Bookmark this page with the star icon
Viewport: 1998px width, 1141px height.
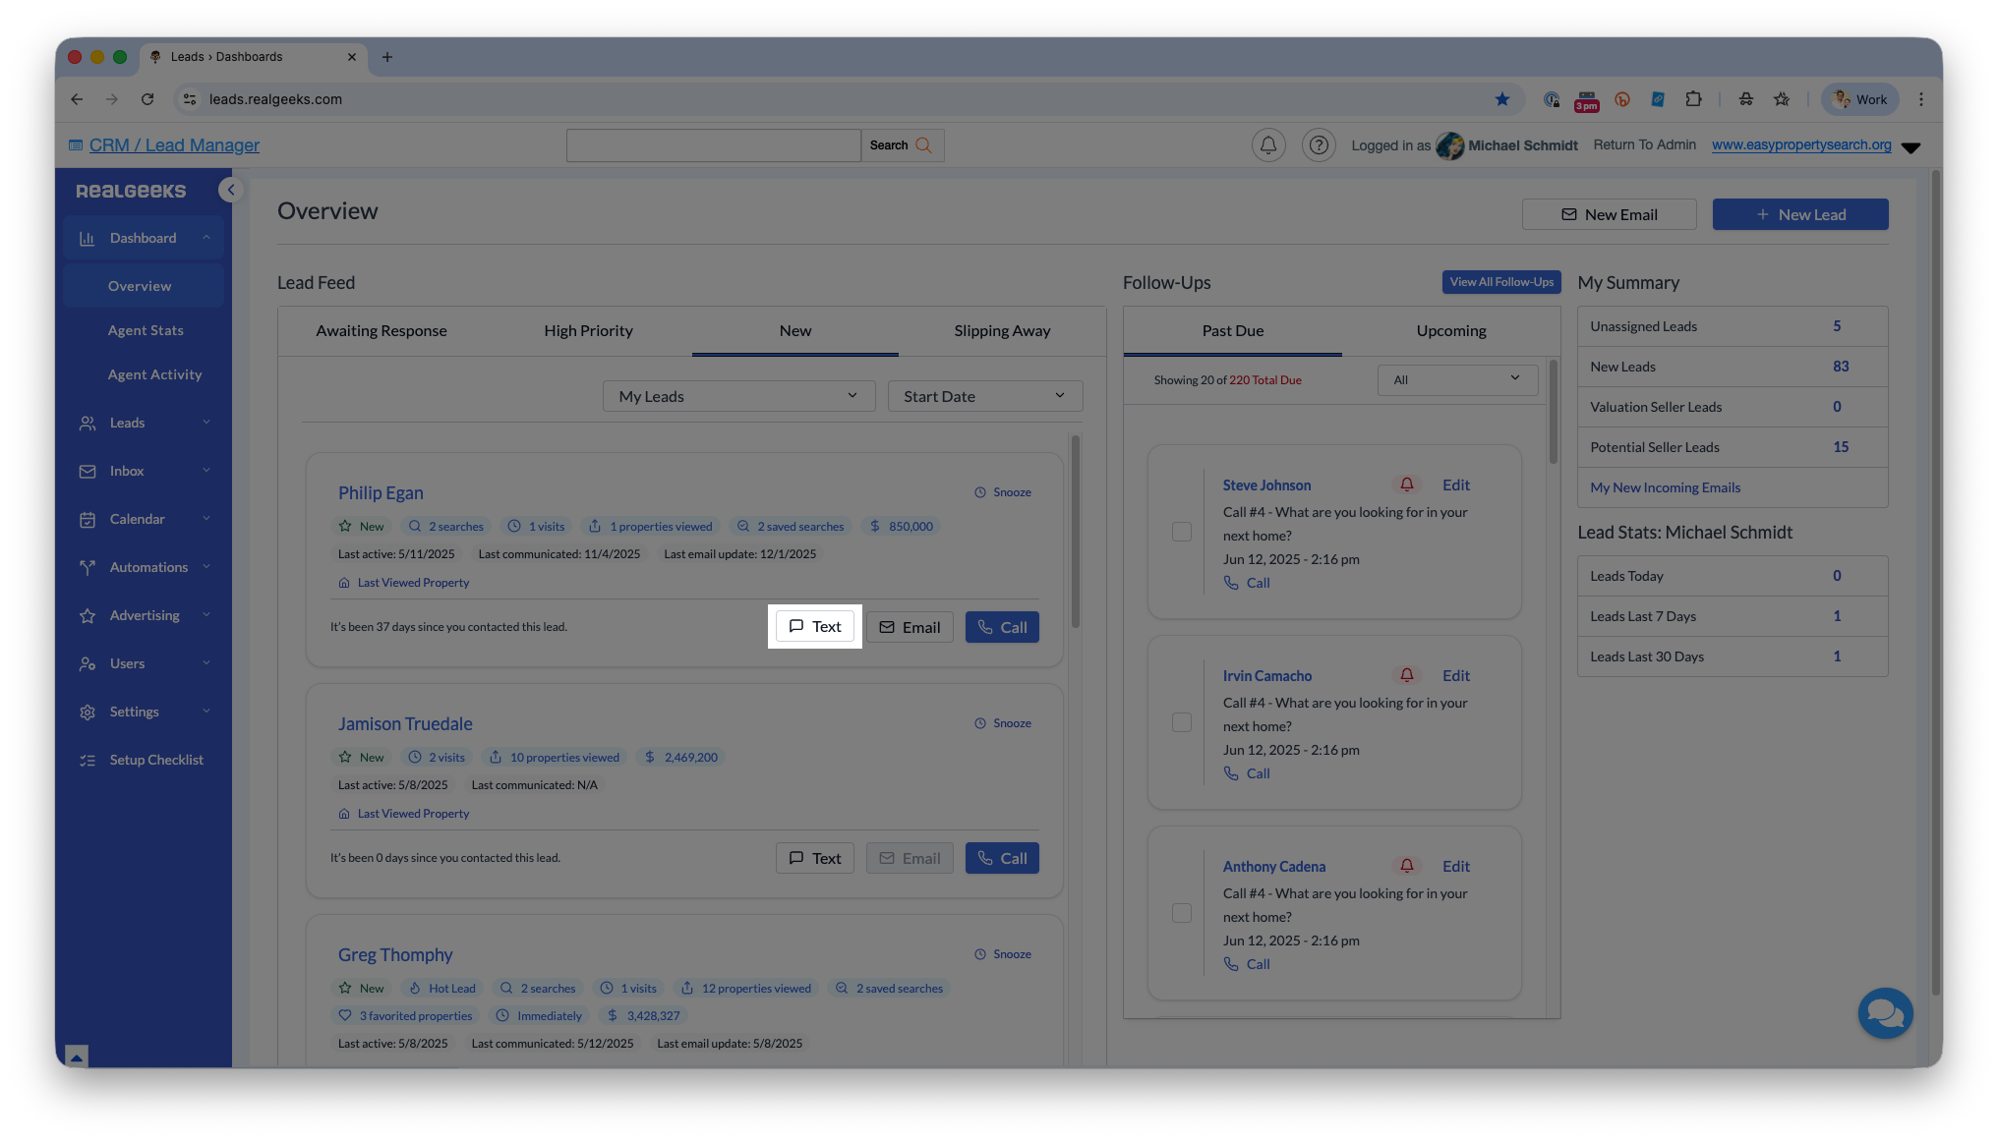1501,99
